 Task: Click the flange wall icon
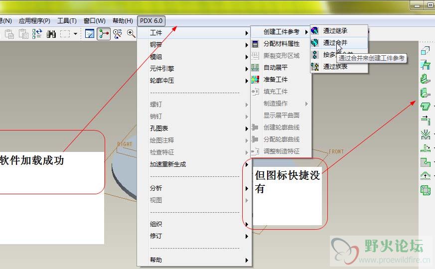426,93
